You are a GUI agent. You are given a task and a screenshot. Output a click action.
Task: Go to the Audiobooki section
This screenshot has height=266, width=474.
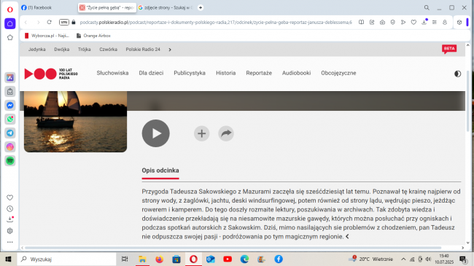296,73
